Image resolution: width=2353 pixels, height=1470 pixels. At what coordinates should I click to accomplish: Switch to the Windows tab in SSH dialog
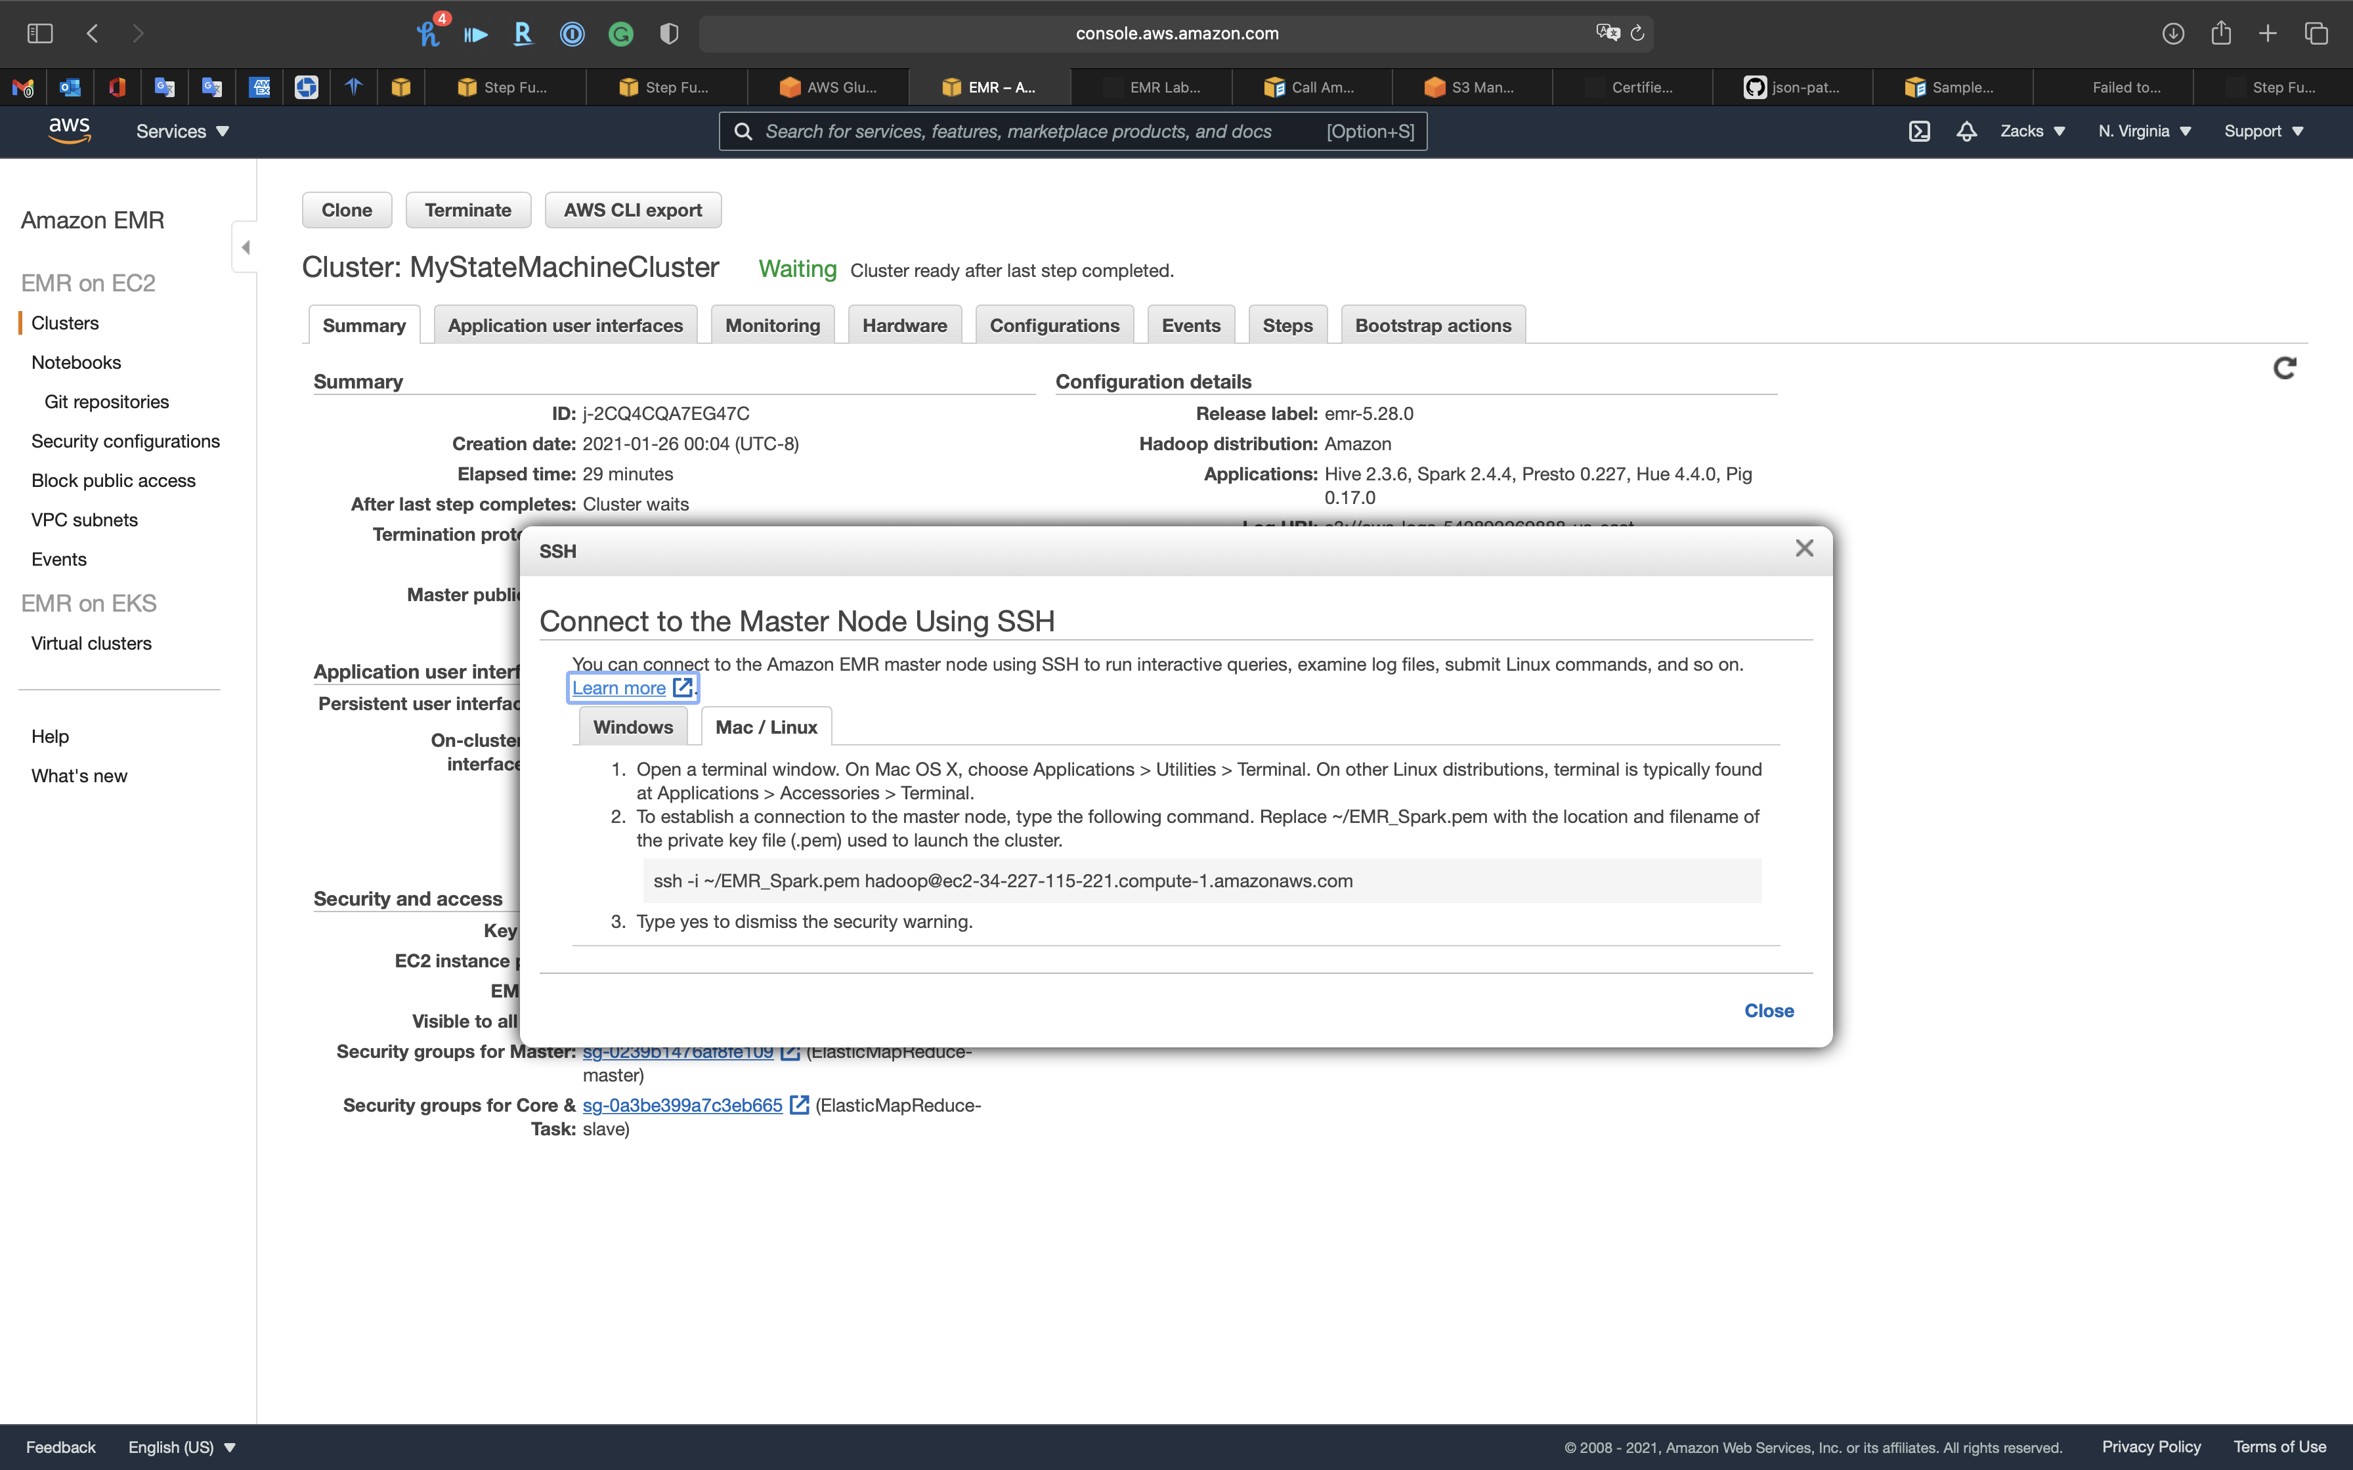click(x=632, y=727)
